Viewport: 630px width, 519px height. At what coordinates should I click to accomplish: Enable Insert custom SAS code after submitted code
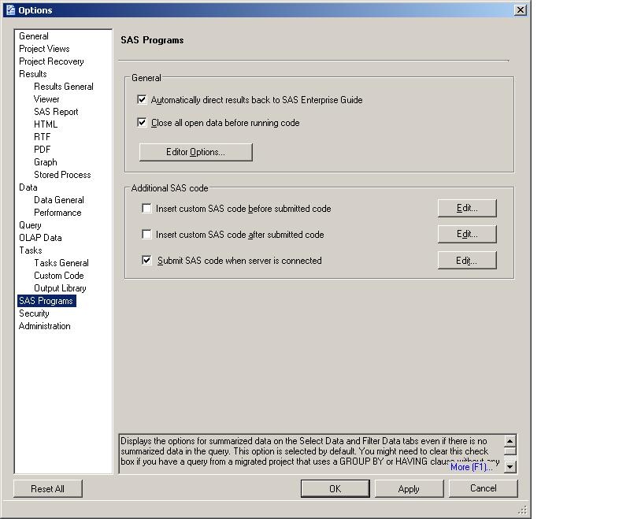(146, 235)
